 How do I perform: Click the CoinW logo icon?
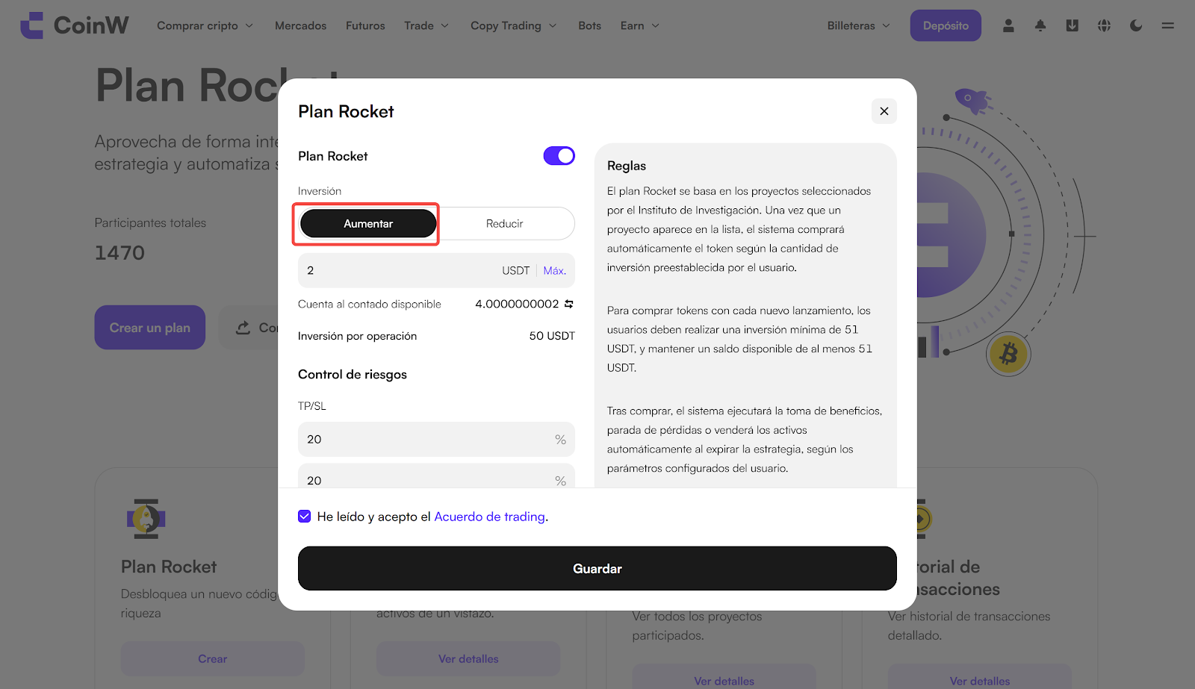pyautogui.click(x=31, y=25)
